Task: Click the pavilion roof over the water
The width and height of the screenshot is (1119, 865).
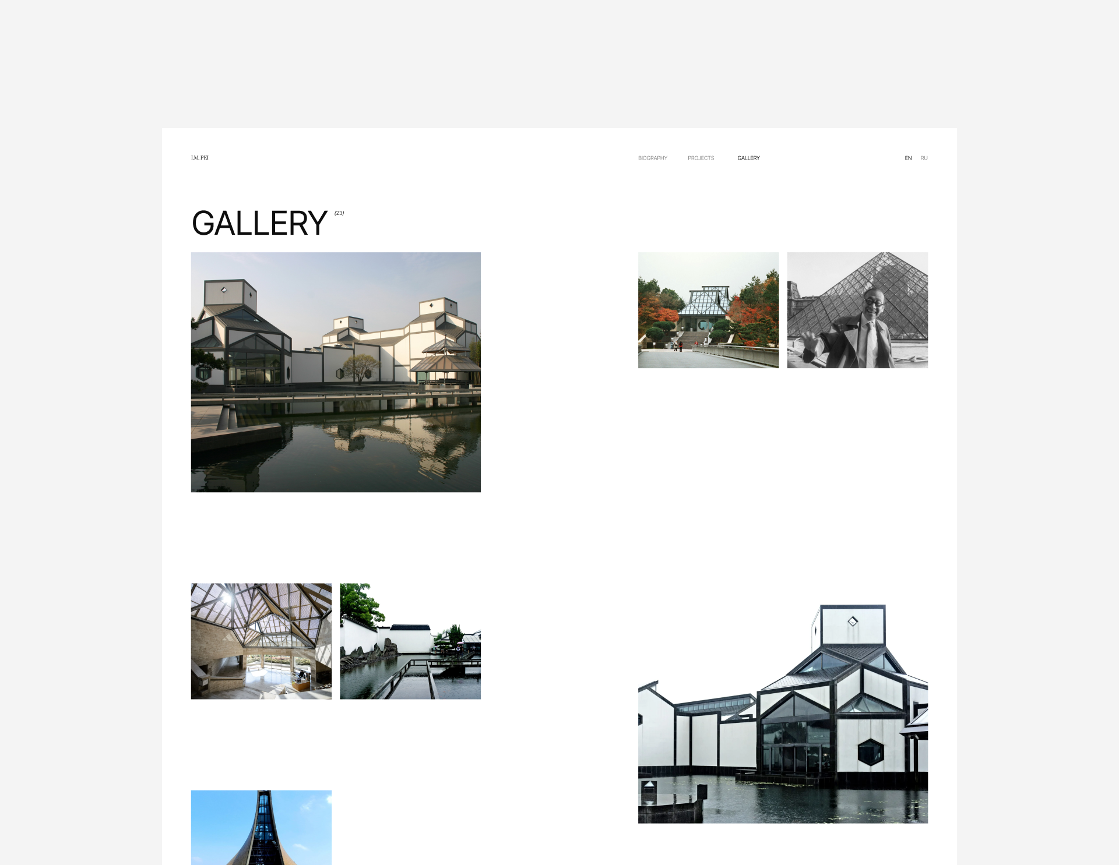Action: [444, 361]
